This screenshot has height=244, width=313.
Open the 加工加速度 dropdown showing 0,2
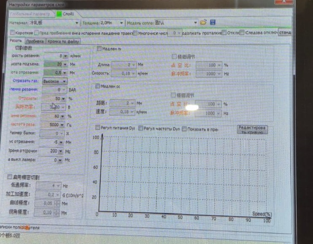point(57,195)
